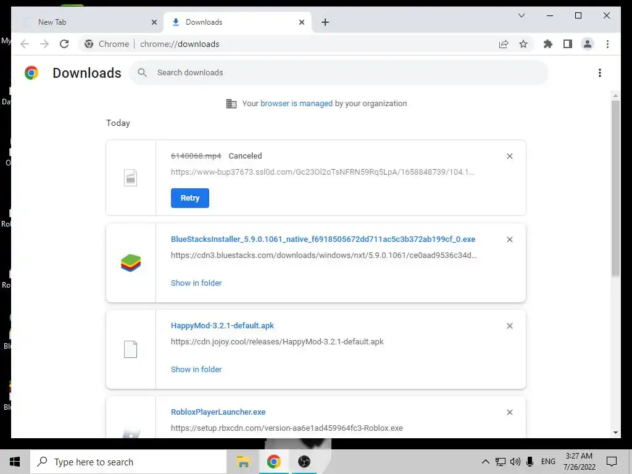Click the taskbar Type here to search box
This screenshot has height=474, width=632.
pos(128,462)
